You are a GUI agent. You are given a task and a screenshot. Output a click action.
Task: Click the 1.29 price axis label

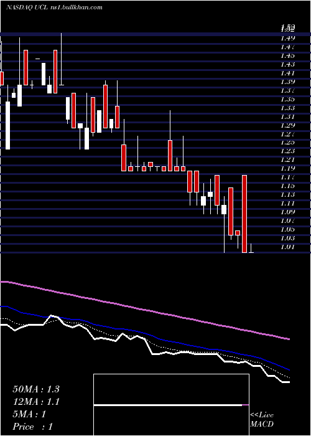tap(287, 125)
